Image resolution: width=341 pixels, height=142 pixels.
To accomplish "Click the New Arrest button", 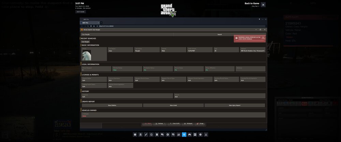I will (173, 105).
